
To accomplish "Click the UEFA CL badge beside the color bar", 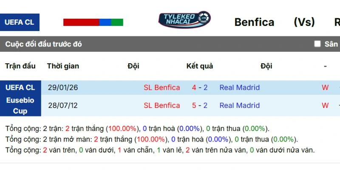I will point(20,22).
